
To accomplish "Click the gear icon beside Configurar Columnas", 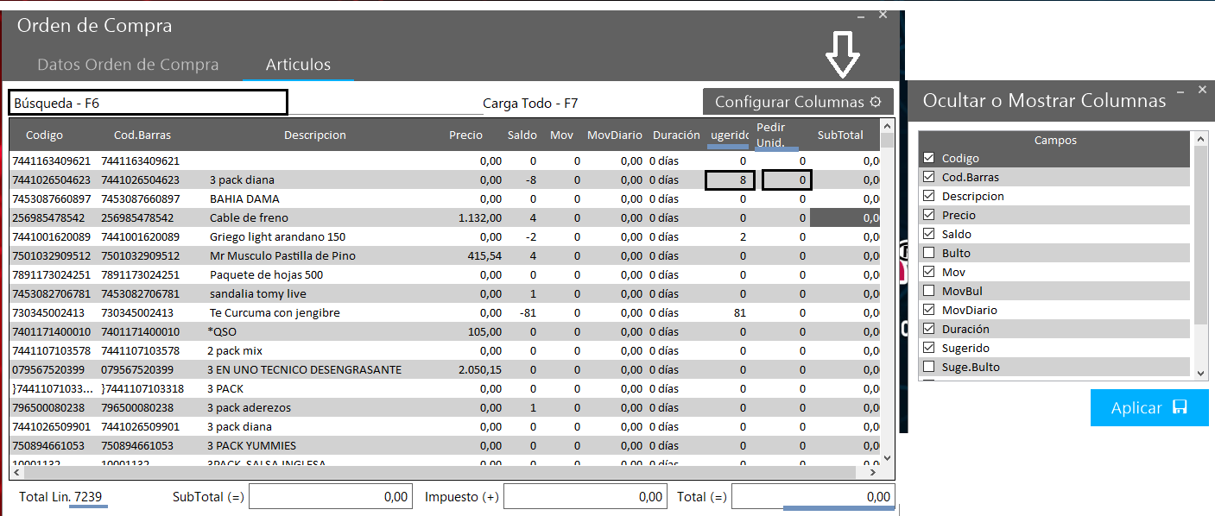I will coord(875,102).
